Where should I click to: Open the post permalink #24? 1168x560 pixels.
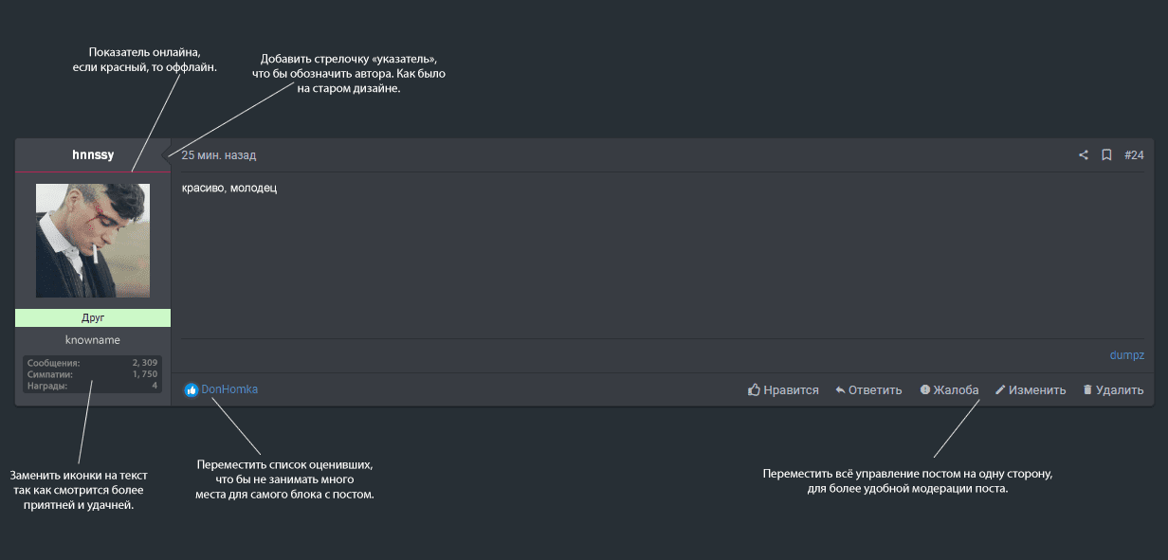click(1134, 155)
